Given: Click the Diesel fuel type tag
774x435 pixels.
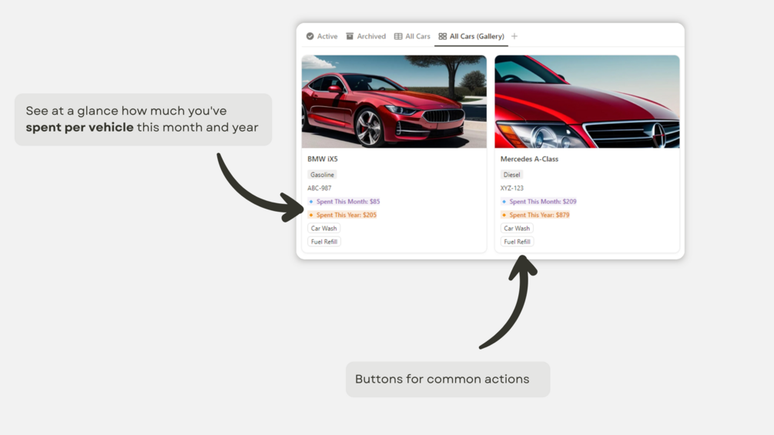Looking at the screenshot, I should [511, 175].
